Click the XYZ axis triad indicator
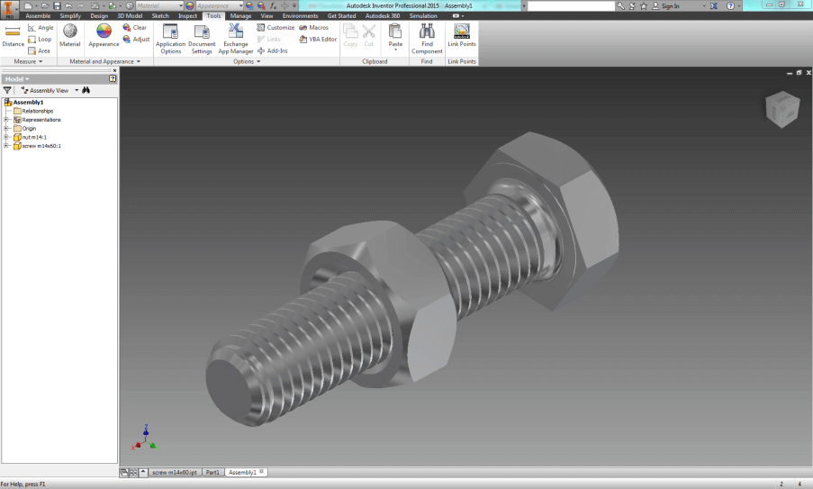The image size is (813, 489). tap(146, 439)
